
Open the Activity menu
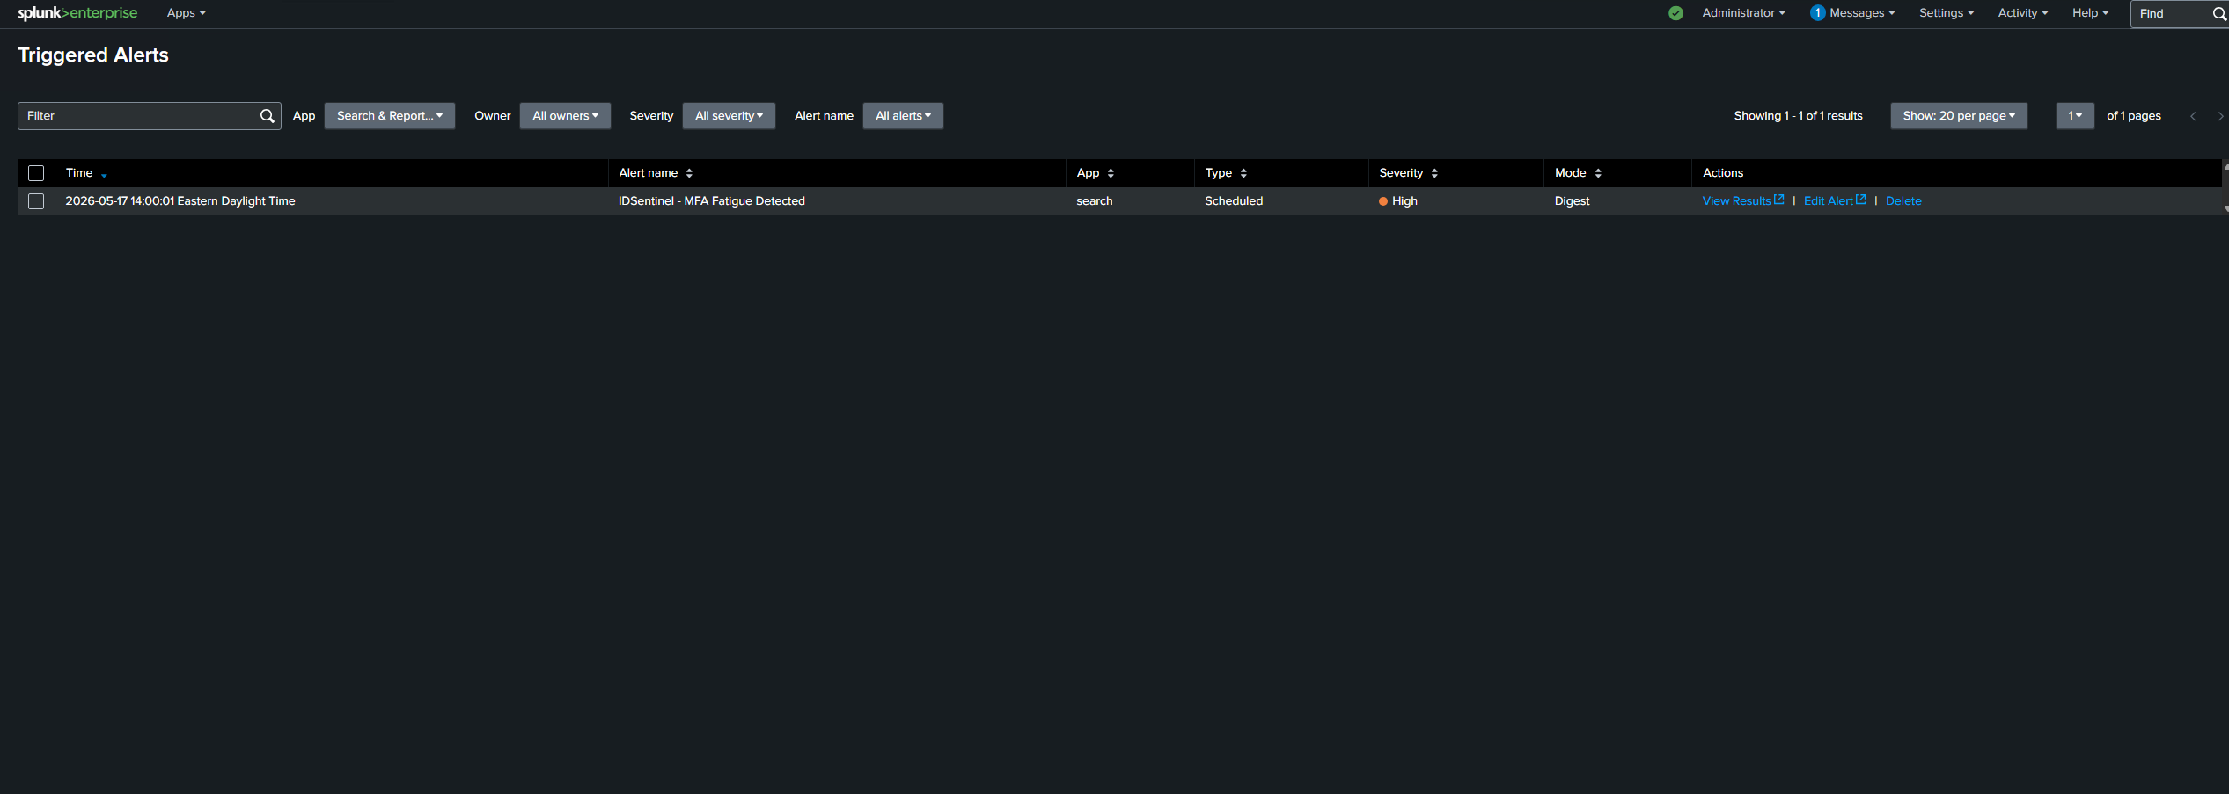click(2023, 13)
